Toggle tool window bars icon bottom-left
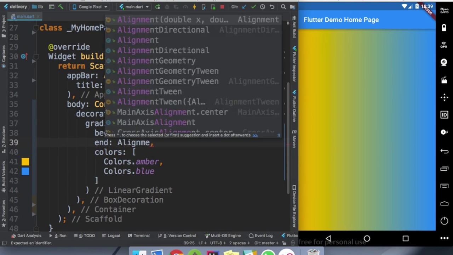453x255 pixels. (4, 243)
